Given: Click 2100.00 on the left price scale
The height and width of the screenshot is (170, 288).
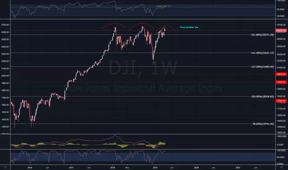Looking at the screenshot, I should pos(5,68).
